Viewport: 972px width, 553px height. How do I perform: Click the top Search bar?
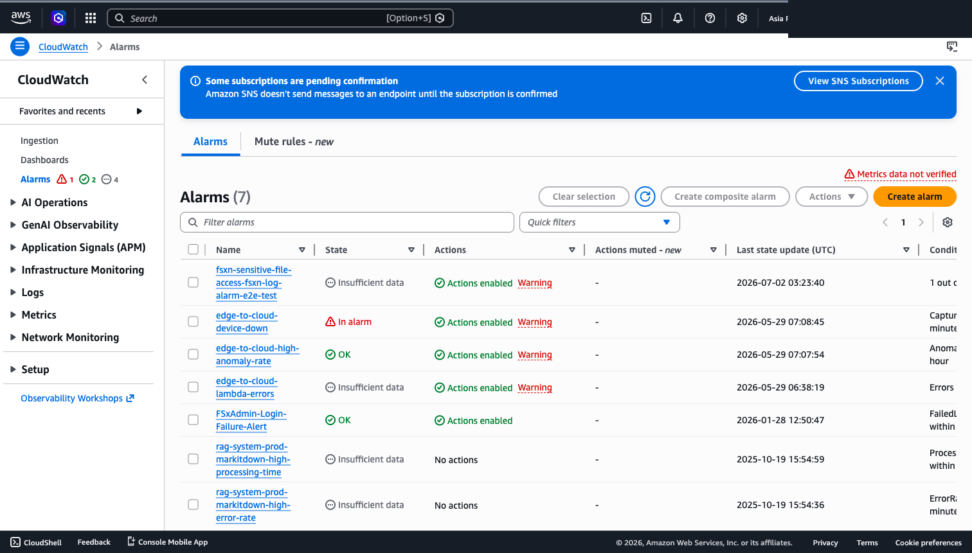coord(280,18)
